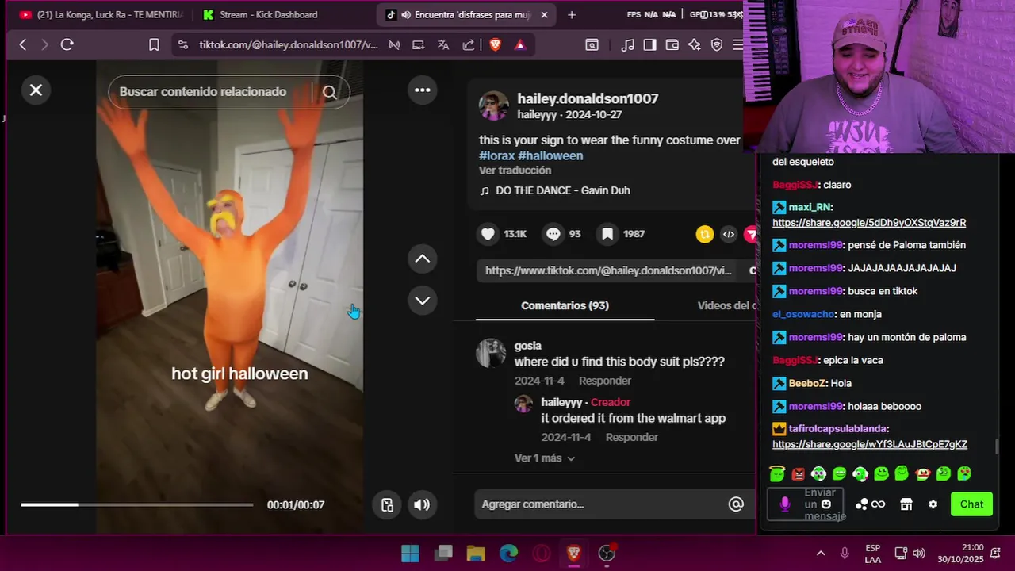The height and width of the screenshot is (571, 1015).
Task: Open the Windows Start menu
Action: tap(410, 554)
